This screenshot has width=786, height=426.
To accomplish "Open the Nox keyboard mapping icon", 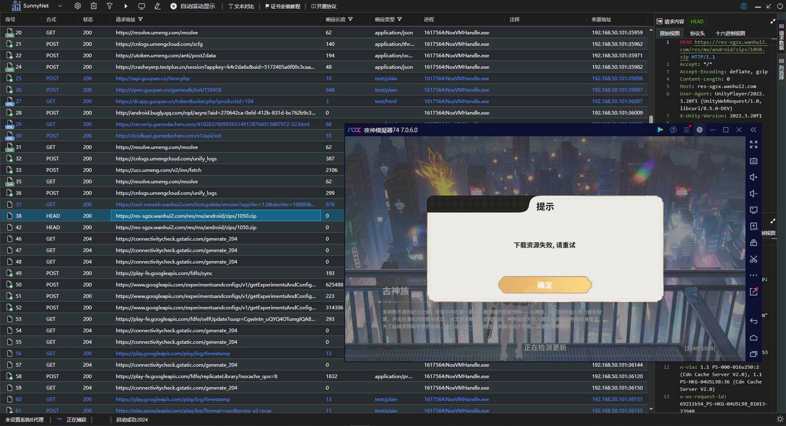I will (753, 161).
